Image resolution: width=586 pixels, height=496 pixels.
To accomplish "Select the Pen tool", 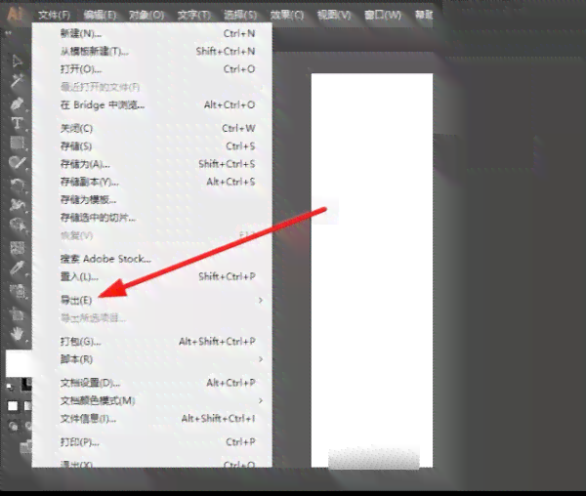I will (18, 103).
